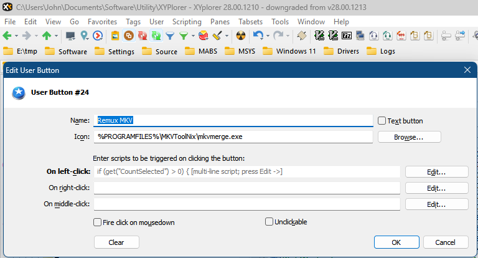This screenshot has height=258, width=478.
Task: Click the green Up arrow
Action: pos(46,36)
